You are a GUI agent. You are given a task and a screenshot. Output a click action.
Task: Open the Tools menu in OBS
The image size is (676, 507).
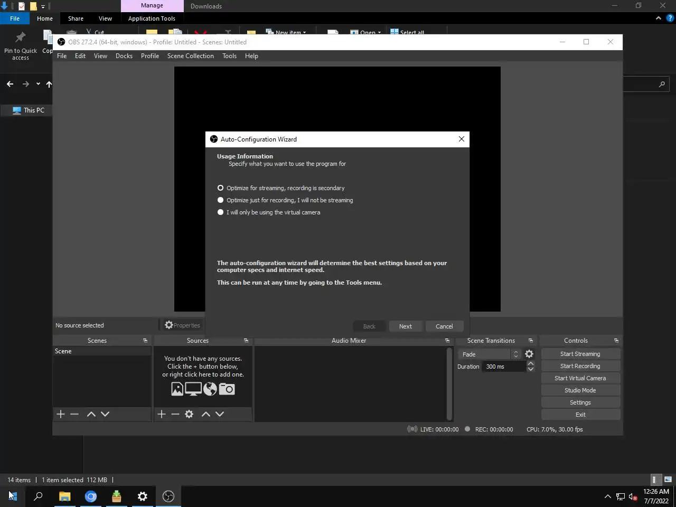tap(229, 56)
